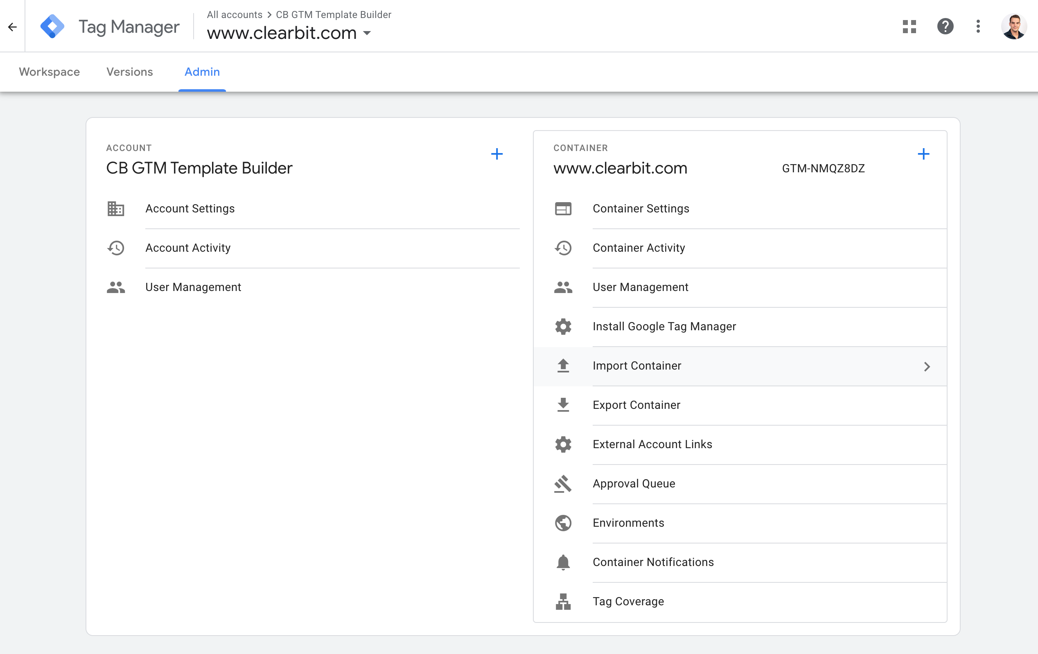Click the user profile avatar
This screenshot has height=654, width=1038.
1013,26
